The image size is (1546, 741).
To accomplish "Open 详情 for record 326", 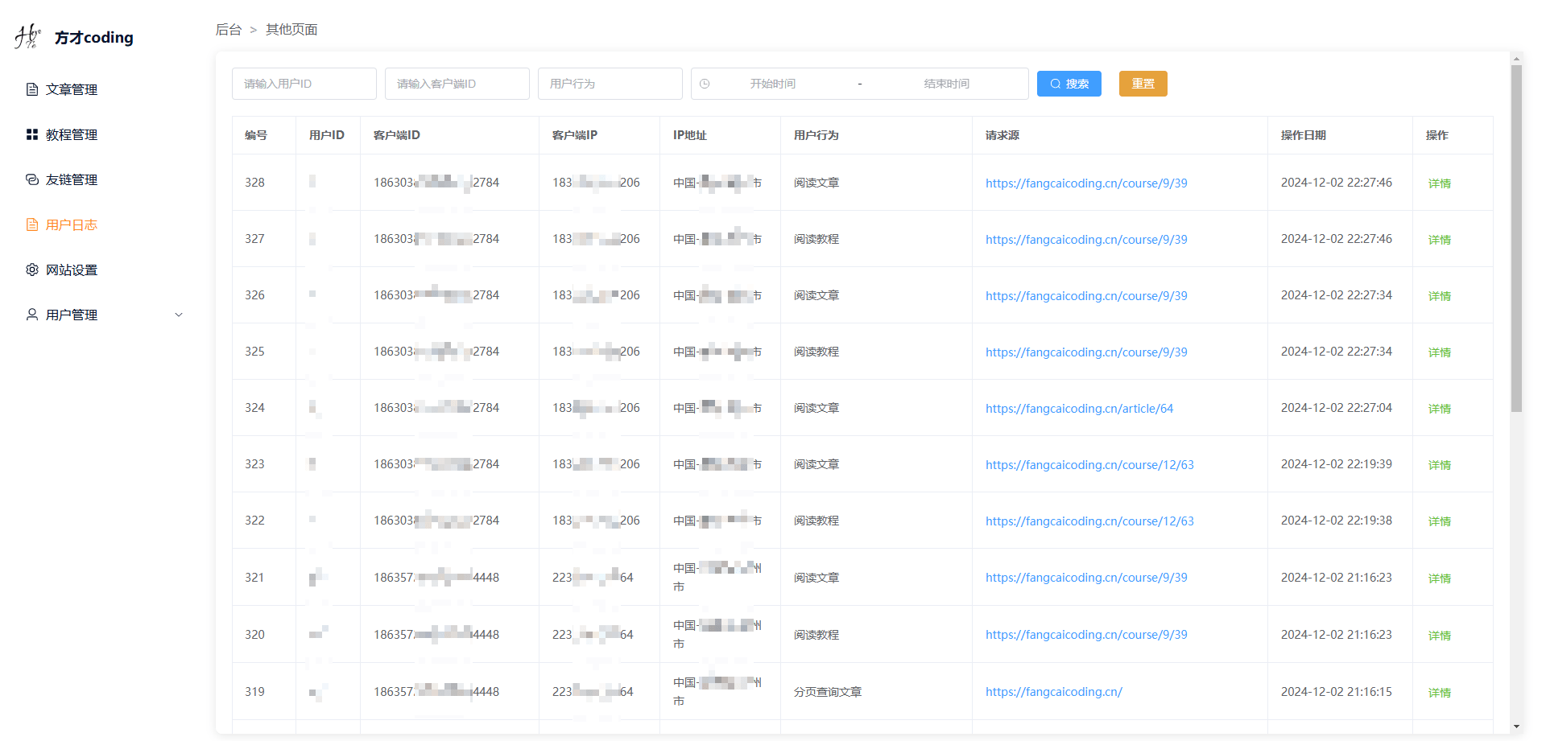I will pos(1439,296).
